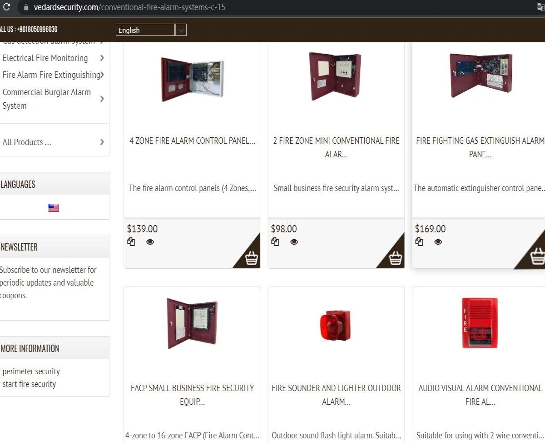Click the basket icon on the $169.00 panel
545x442 pixels.
click(539, 258)
